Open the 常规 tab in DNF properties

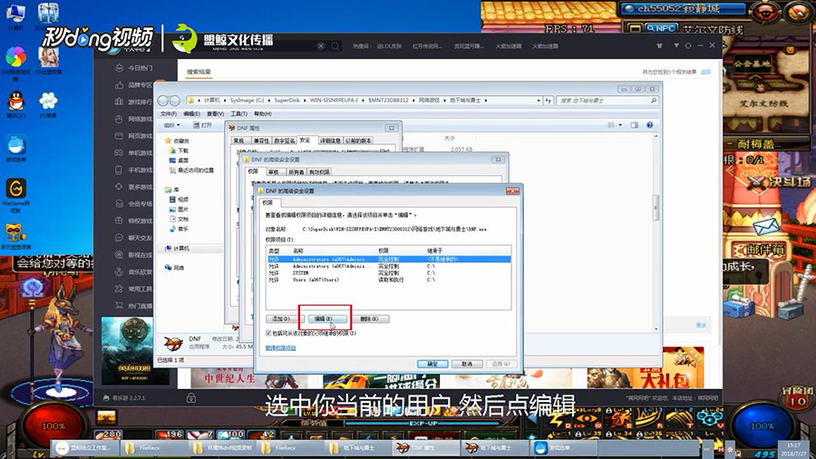tap(238, 141)
